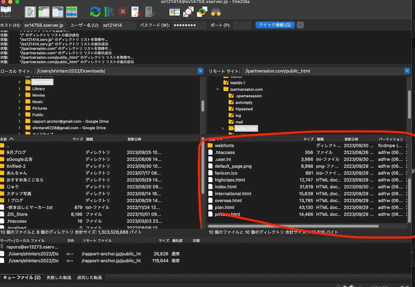The height and width of the screenshot is (287, 415).
Task: Open the directory listing filters dialog
Action: click(x=174, y=12)
